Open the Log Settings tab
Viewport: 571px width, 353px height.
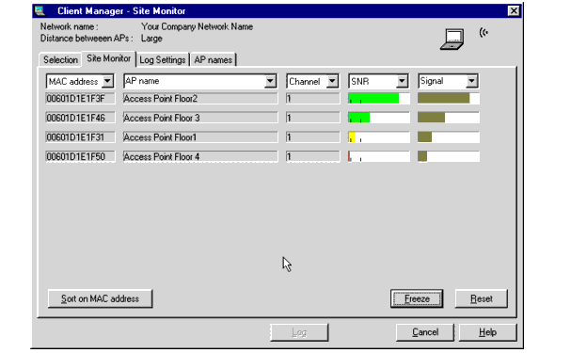click(163, 59)
